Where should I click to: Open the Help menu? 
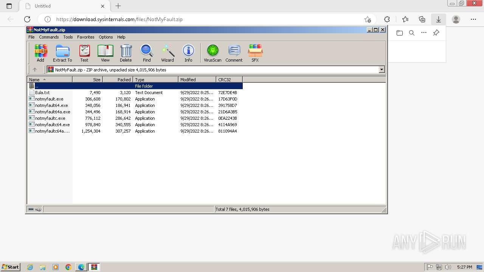[121, 37]
